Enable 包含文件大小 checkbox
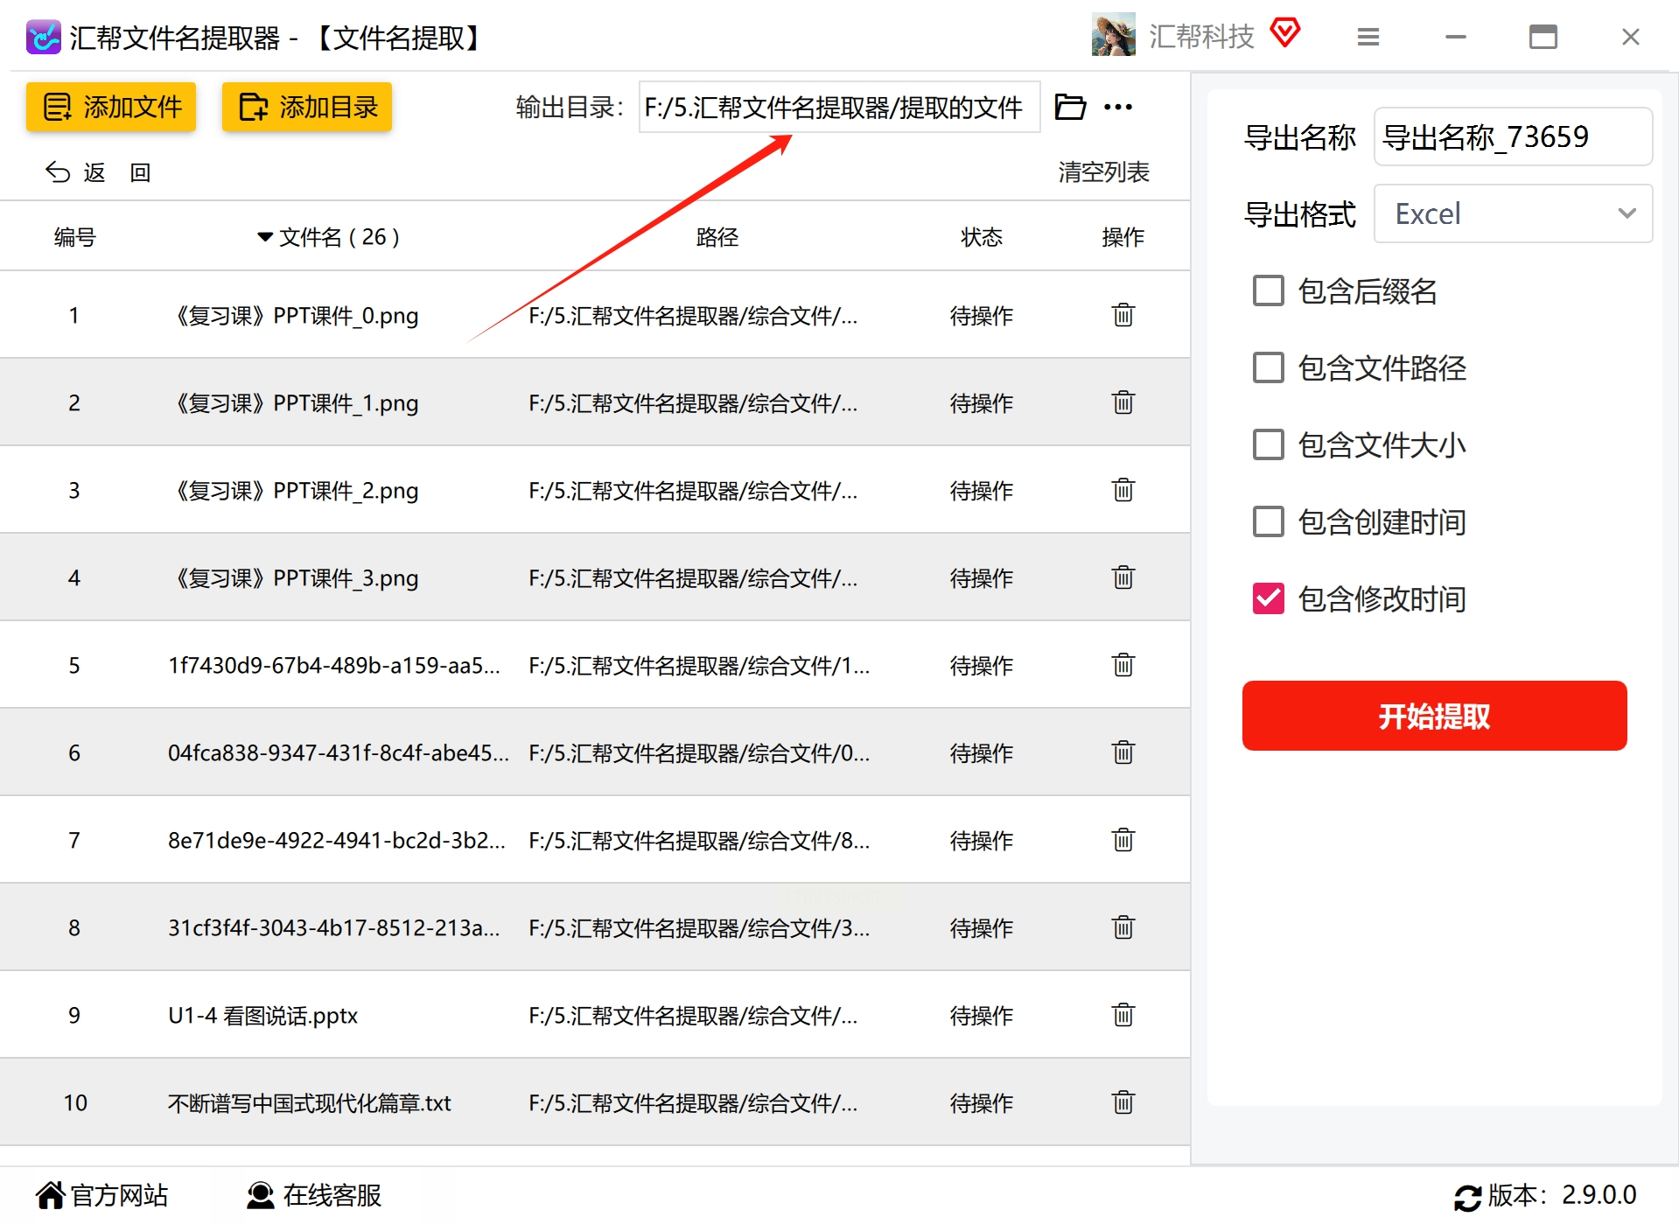Image resolution: width=1679 pixels, height=1224 pixels. [x=1268, y=444]
